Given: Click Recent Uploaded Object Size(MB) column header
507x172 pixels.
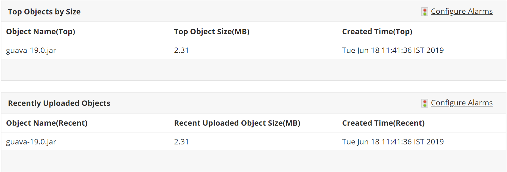Looking at the screenshot, I should tap(237, 123).
